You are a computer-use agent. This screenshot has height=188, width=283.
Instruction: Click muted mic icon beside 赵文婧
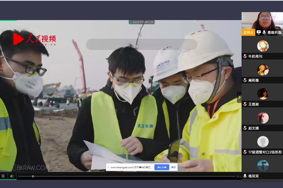pos(245,128)
